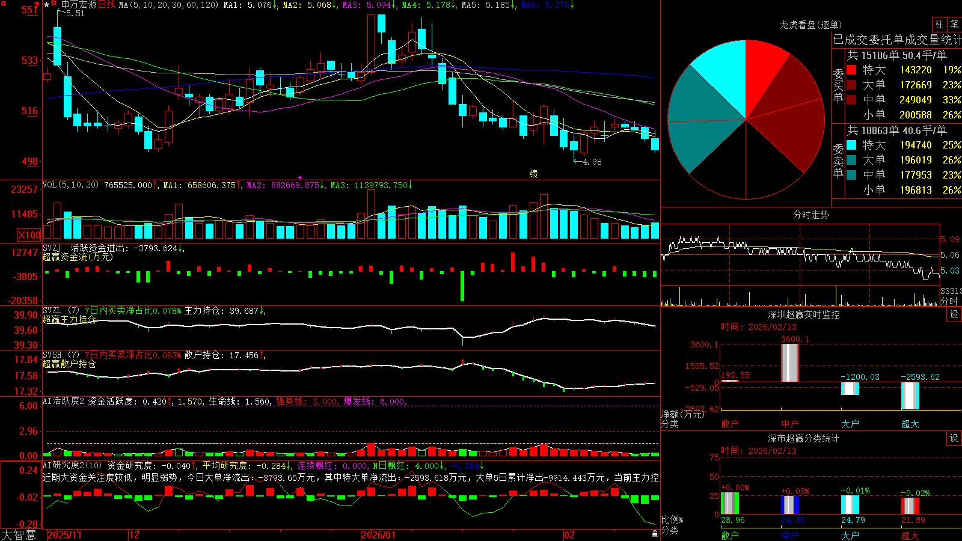Click the 绩 earnings marker on chart

point(533,174)
